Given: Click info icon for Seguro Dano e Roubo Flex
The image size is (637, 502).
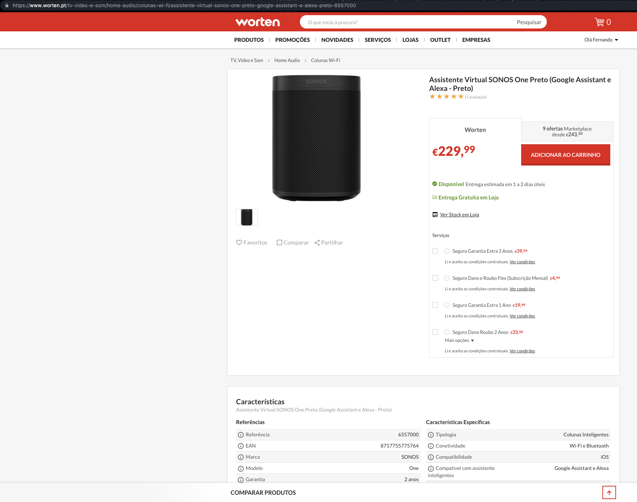Looking at the screenshot, I should coord(447,278).
